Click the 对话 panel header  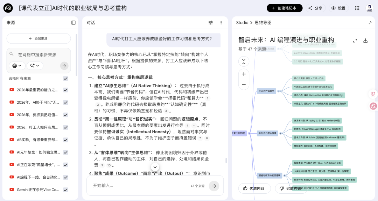tap(91, 23)
